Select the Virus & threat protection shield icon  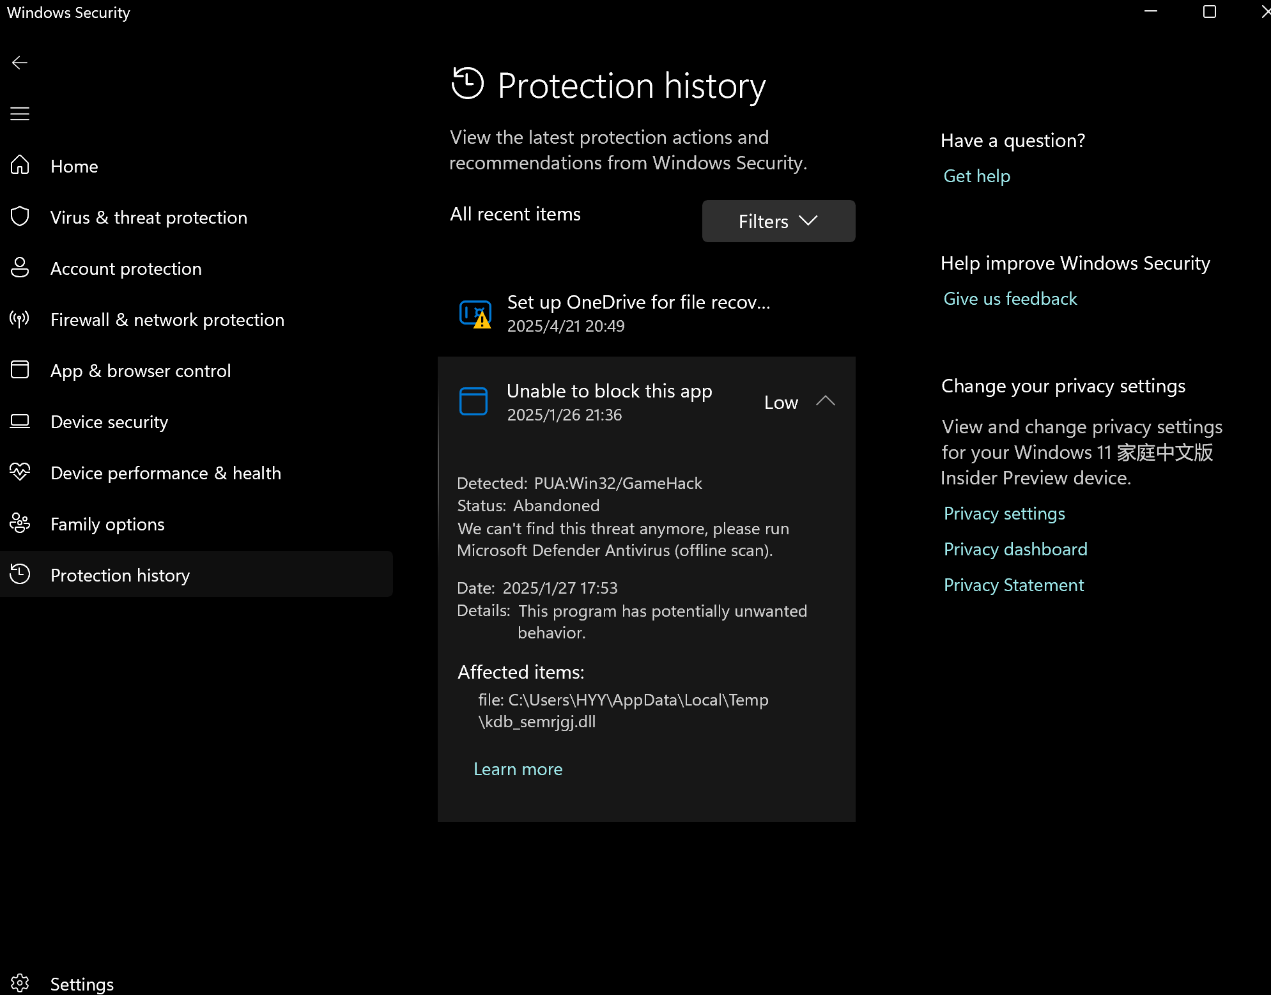coord(20,217)
